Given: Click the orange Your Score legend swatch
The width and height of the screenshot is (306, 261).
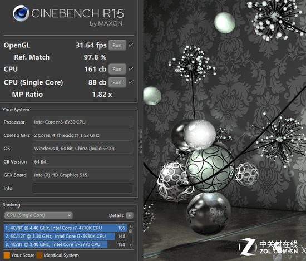Looking at the screenshot, I should tap(7, 255).
